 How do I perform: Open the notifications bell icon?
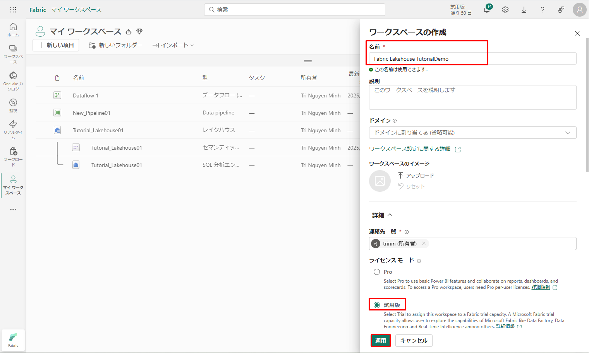pyautogui.click(x=487, y=10)
